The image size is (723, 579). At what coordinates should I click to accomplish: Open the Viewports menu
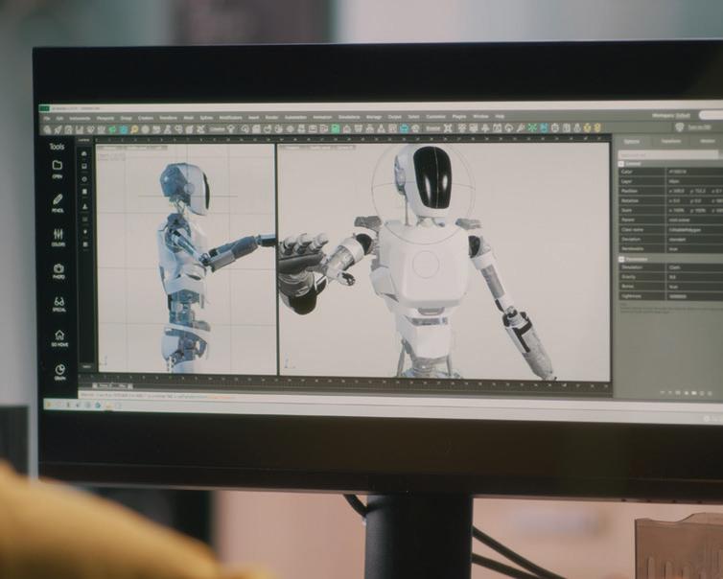point(105,119)
